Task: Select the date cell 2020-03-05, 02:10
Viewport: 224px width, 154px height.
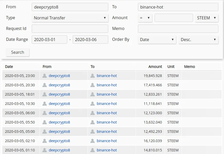Action: [21, 141]
